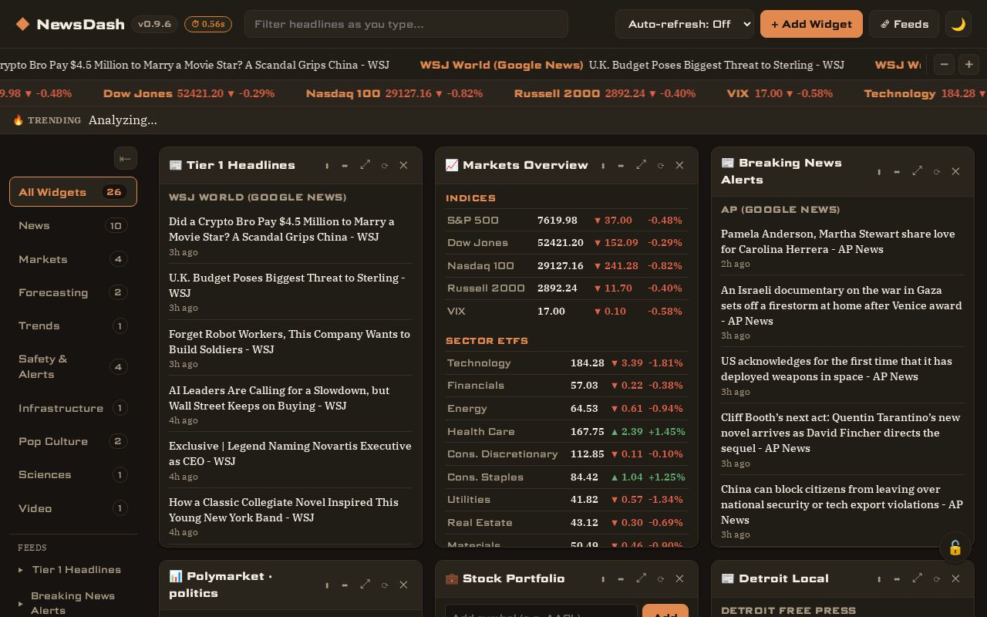Expand Markets Overview widget to fullscreen
Viewport: 987px width, 617px height.
click(642, 165)
